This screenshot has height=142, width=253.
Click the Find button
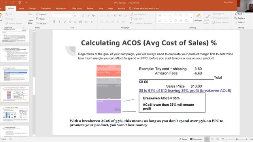[239, 14]
